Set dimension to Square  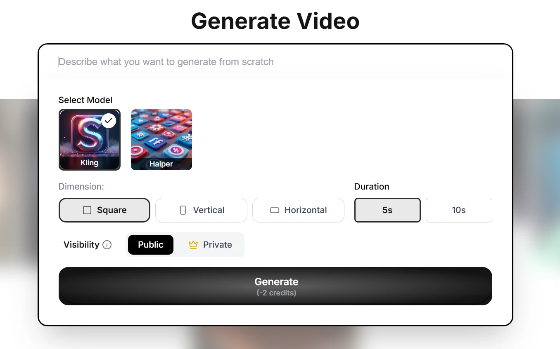(x=104, y=210)
